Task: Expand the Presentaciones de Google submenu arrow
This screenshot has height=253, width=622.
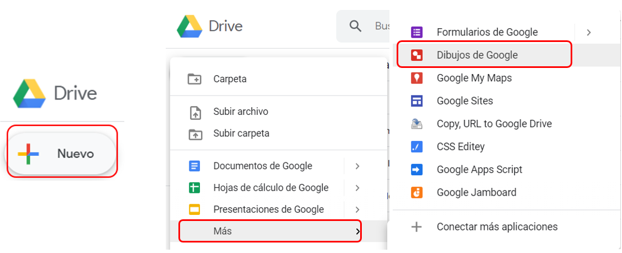Action: click(357, 209)
